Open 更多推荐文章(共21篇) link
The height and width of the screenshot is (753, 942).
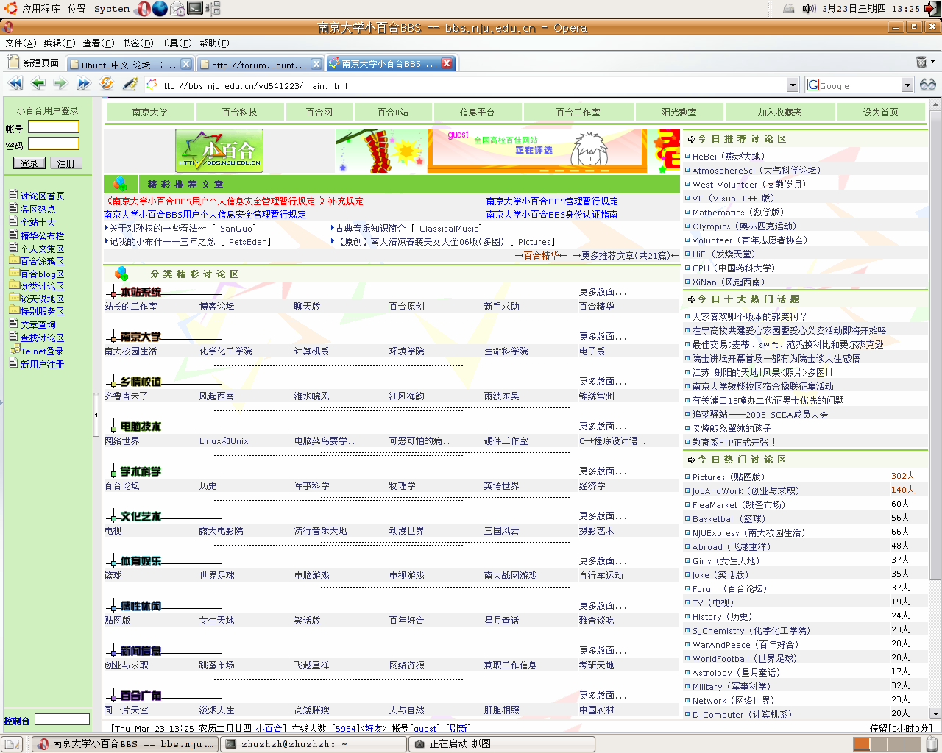pos(626,255)
